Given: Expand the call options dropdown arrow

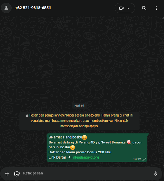Looking at the screenshot, I should pos(128,8).
